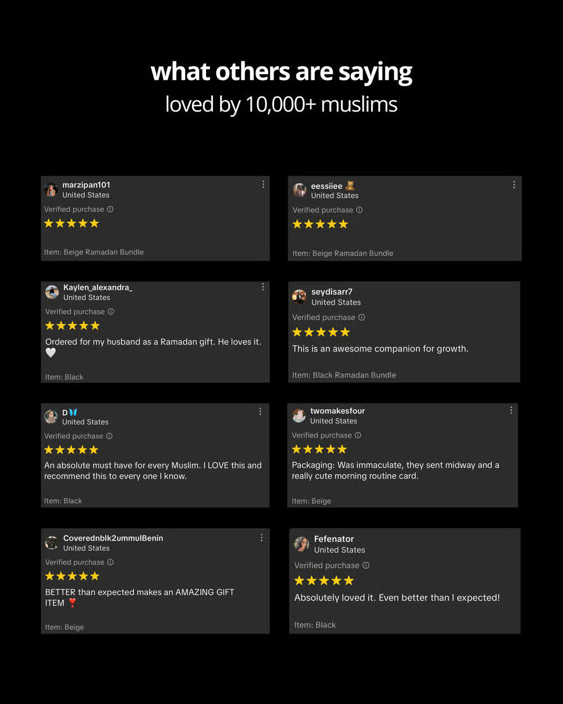Click the five-star rating on Fefenator's review
The height and width of the screenshot is (704, 563).
[x=324, y=581]
